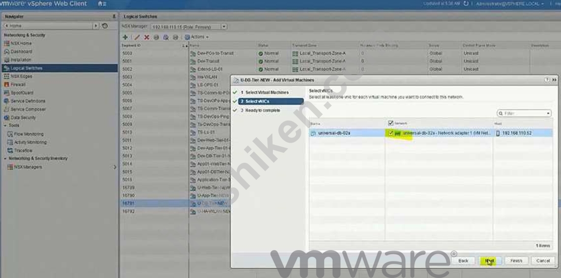
Task: Select segment 16790 U-App-Tier row
Action: [175, 196]
